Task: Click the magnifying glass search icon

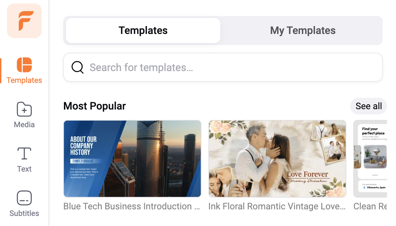Action: click(x=77, y=67)
